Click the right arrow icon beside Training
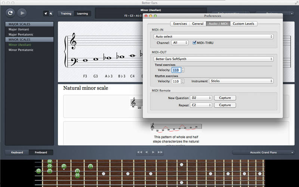This screenshot has height=187, width=299. pyautogui.click(x=51, y=13)
